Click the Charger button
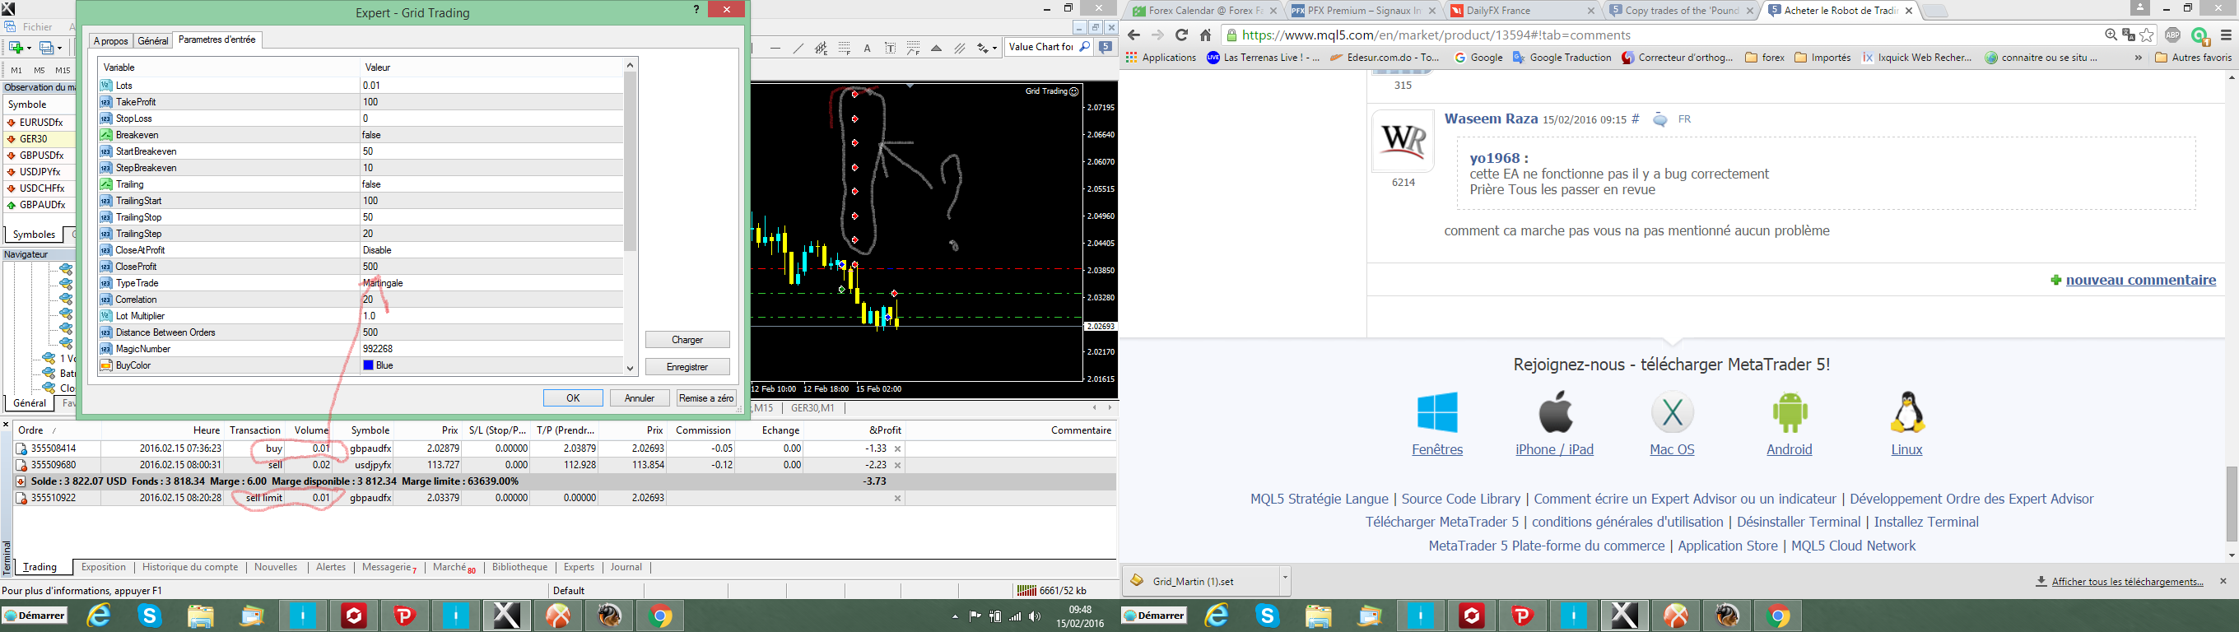 687,340
